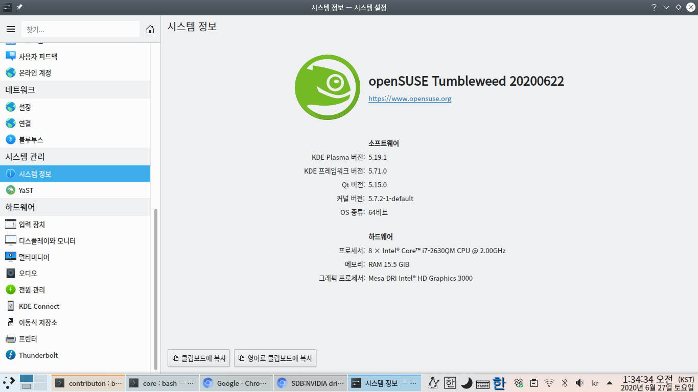Open 전원 관리 settings

pos(75,290)
